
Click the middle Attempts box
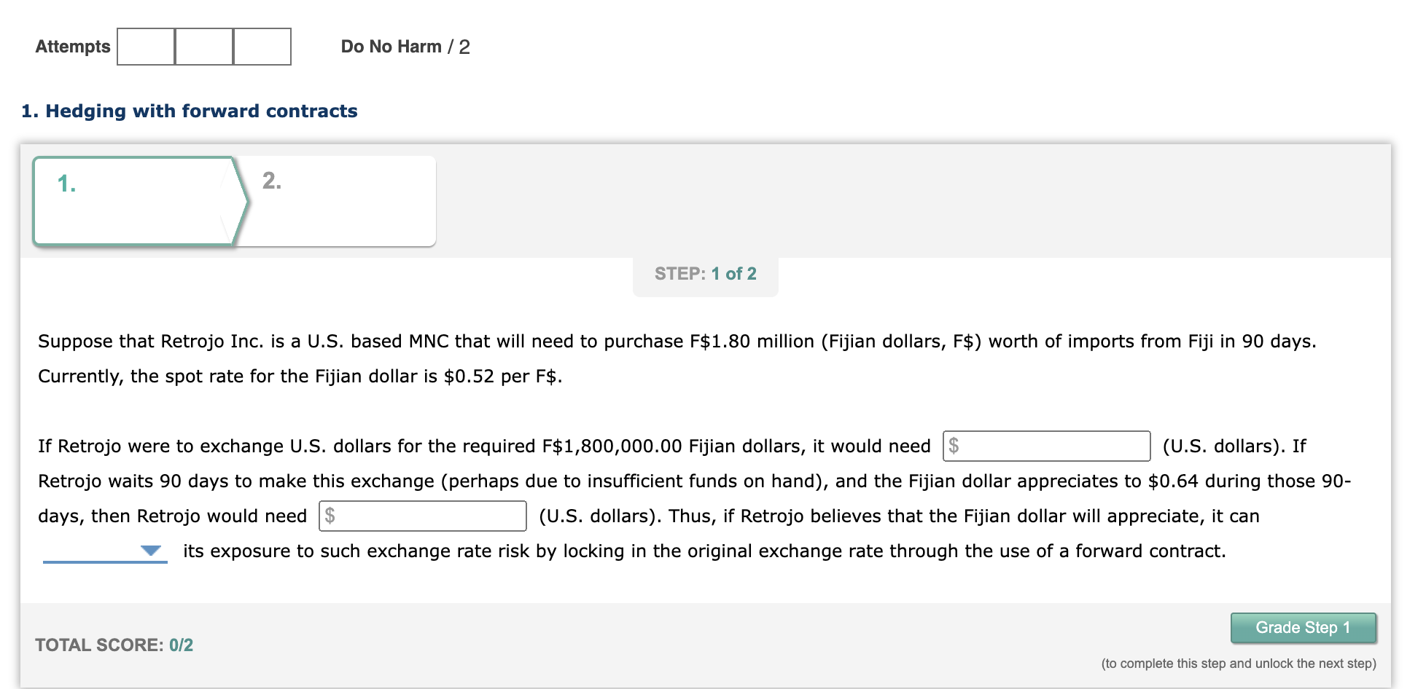(203, 46)
